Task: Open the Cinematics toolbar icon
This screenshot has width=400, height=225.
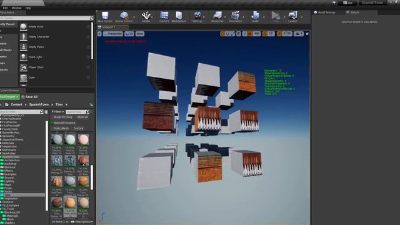Action: (x=235, y=15)
